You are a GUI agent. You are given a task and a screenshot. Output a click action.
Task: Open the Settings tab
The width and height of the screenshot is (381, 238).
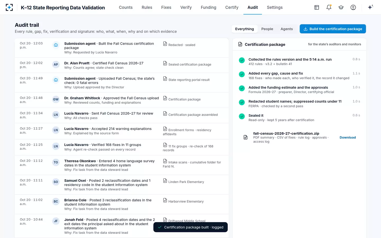click(x=275, y=7)
